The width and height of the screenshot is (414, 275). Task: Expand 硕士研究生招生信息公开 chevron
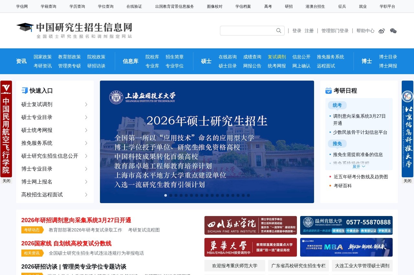86,156
